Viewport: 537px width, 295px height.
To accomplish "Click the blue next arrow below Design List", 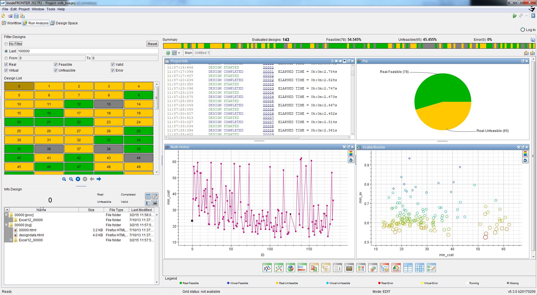I will 99,179.
